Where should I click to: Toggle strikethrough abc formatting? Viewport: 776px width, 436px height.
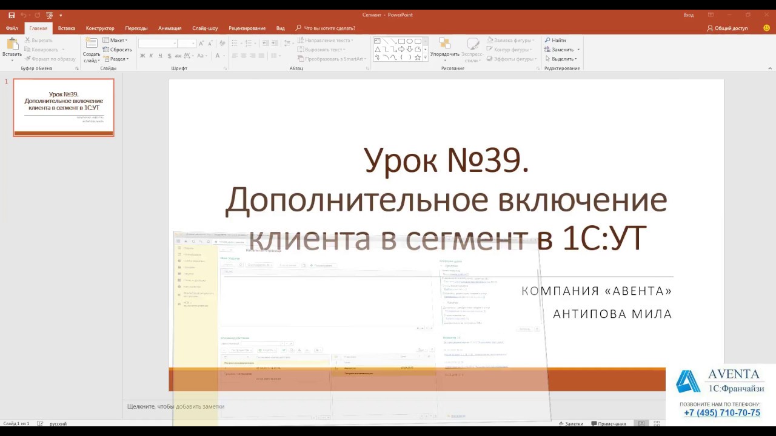(x=178, y=56)
